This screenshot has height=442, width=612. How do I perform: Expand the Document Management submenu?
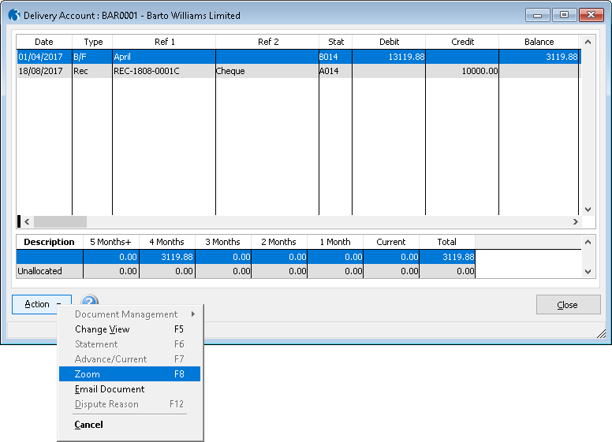(129, 314)
